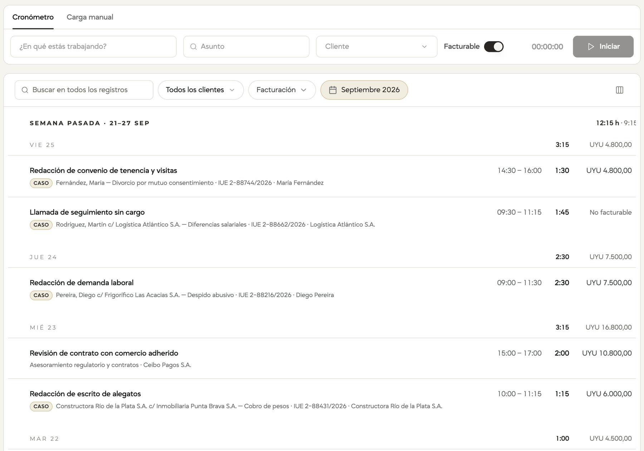Click the Buscar en todos los registros field
Image resolution: width=644 pixels, height=451 pixels.
(84, 90)
